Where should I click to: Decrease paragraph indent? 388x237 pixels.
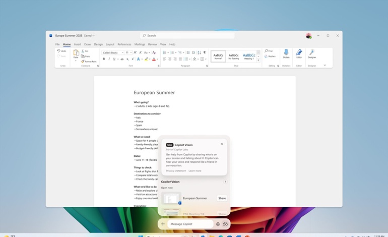click(x=188, y=52)
